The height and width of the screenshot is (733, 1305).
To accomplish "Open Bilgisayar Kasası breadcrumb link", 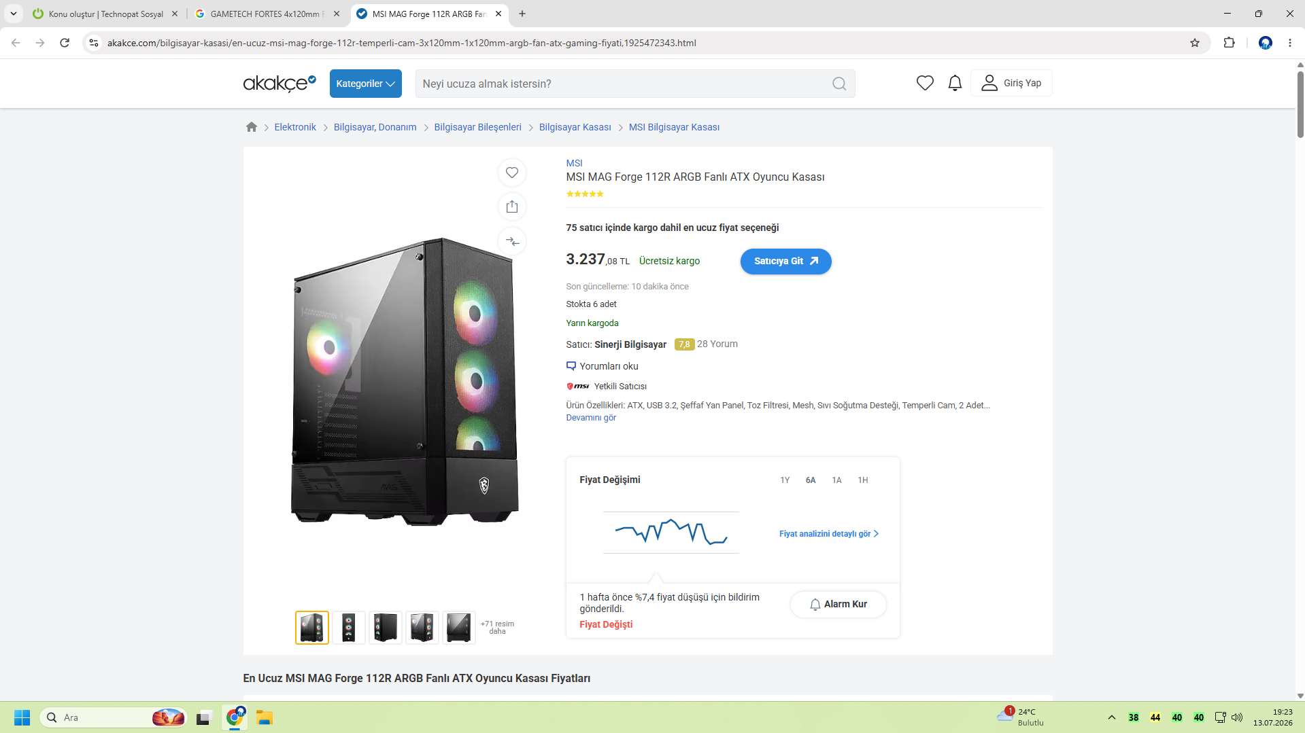I will tap(575, 127).
